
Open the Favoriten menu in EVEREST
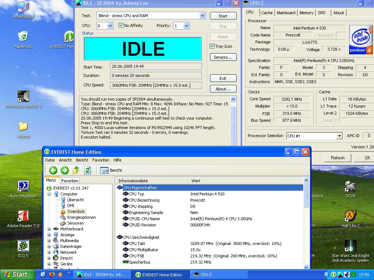101,160
